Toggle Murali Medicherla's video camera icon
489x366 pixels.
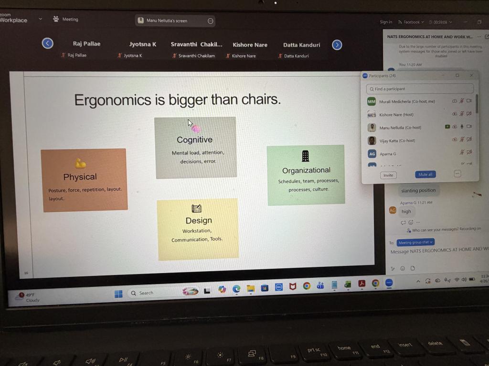tap(469, 101)
